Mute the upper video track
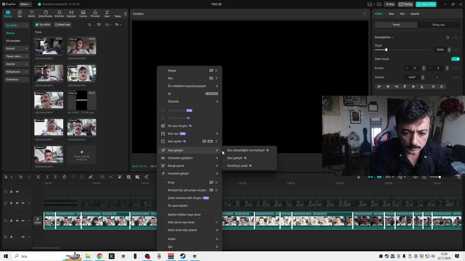The image size is (465, 261). tap(23, 203)
